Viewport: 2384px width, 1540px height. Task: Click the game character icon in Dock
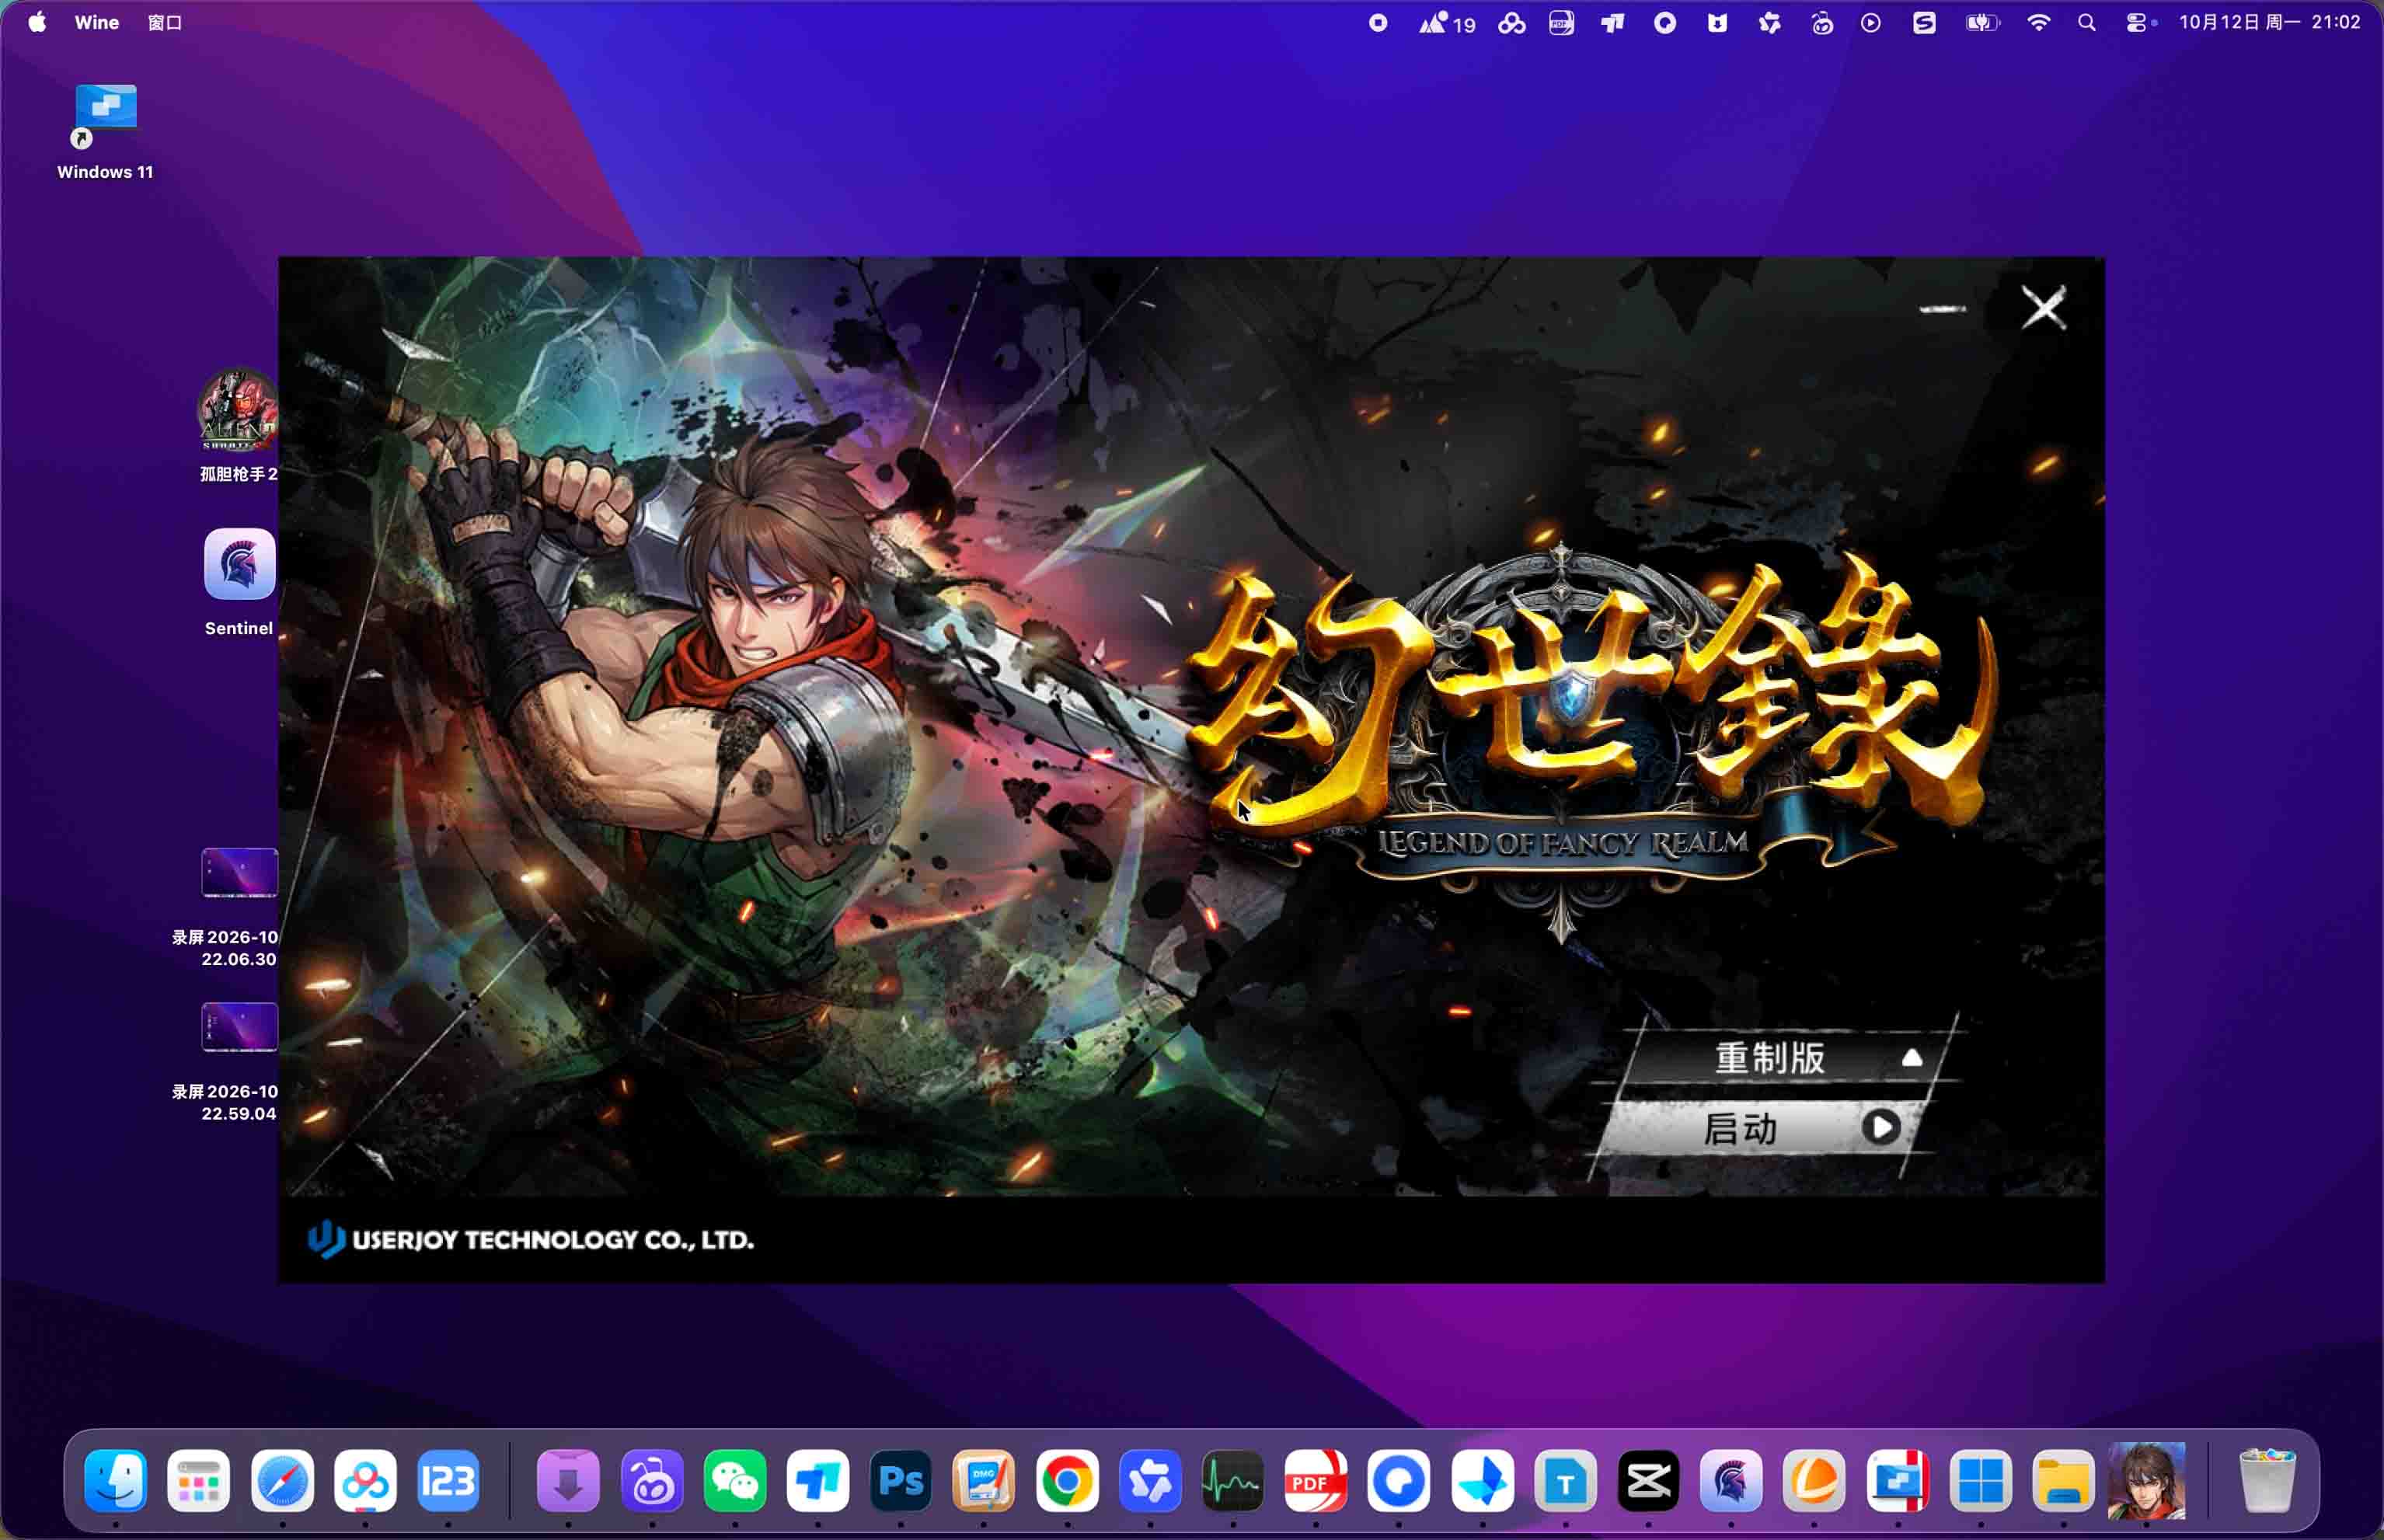[2146, 1480]
